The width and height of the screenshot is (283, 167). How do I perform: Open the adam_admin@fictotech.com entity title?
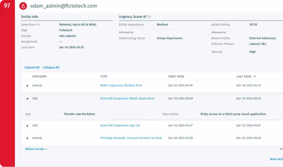64,6
